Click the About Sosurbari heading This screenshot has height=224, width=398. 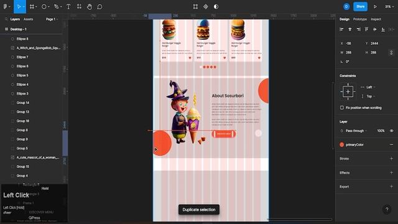click(x=228, y=96)
